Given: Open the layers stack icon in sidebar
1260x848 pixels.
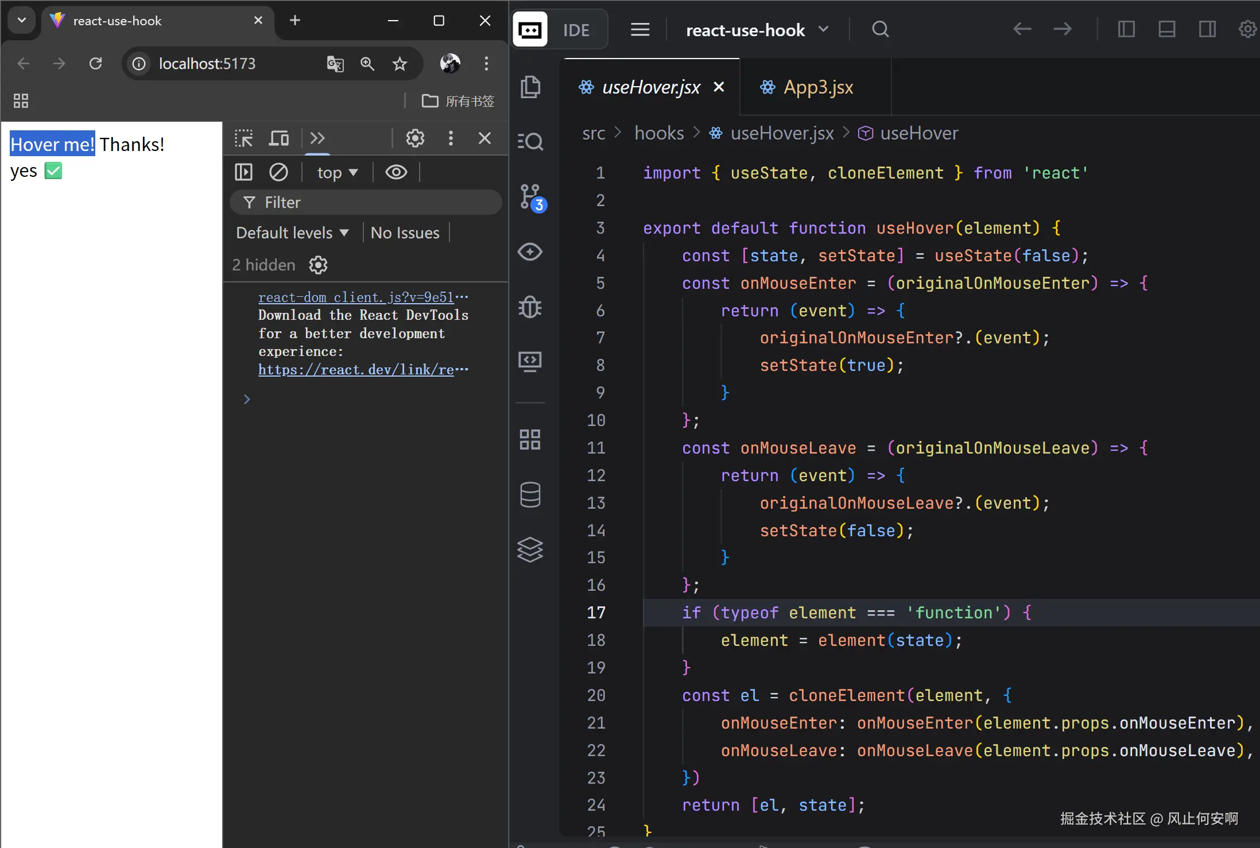Looking at the screenshot, I should [530, 549].
